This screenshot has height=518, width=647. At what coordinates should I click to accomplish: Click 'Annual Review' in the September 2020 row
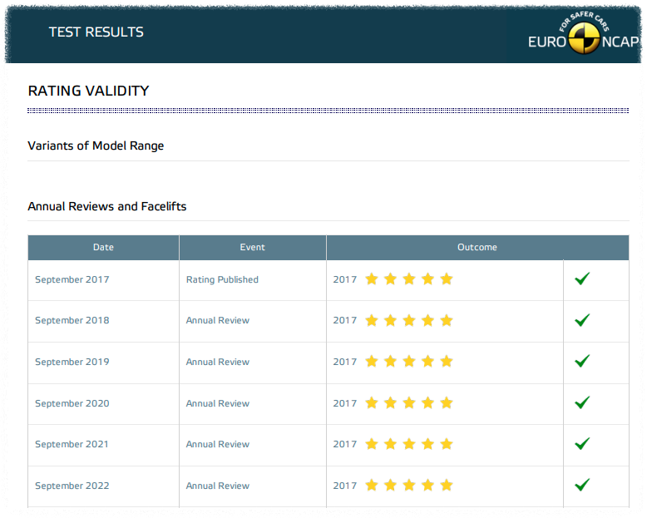coord(218,403)
